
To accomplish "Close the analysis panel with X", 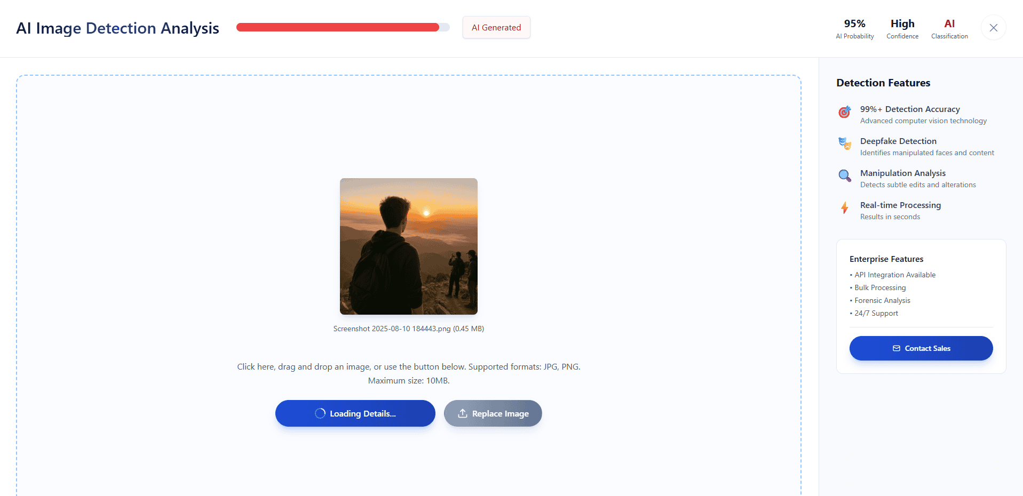I will pos(993,28).
